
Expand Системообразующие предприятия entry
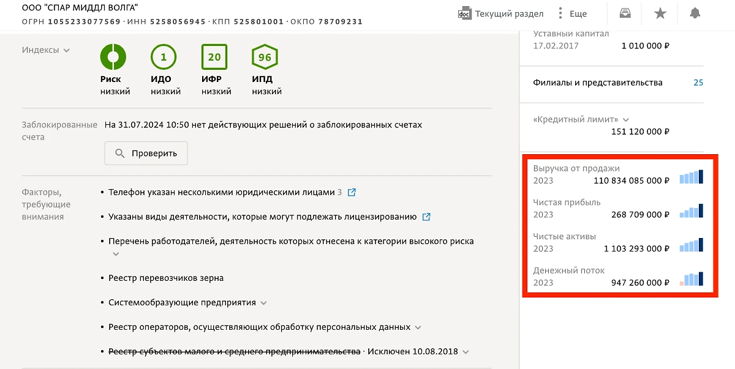point(265,302)
